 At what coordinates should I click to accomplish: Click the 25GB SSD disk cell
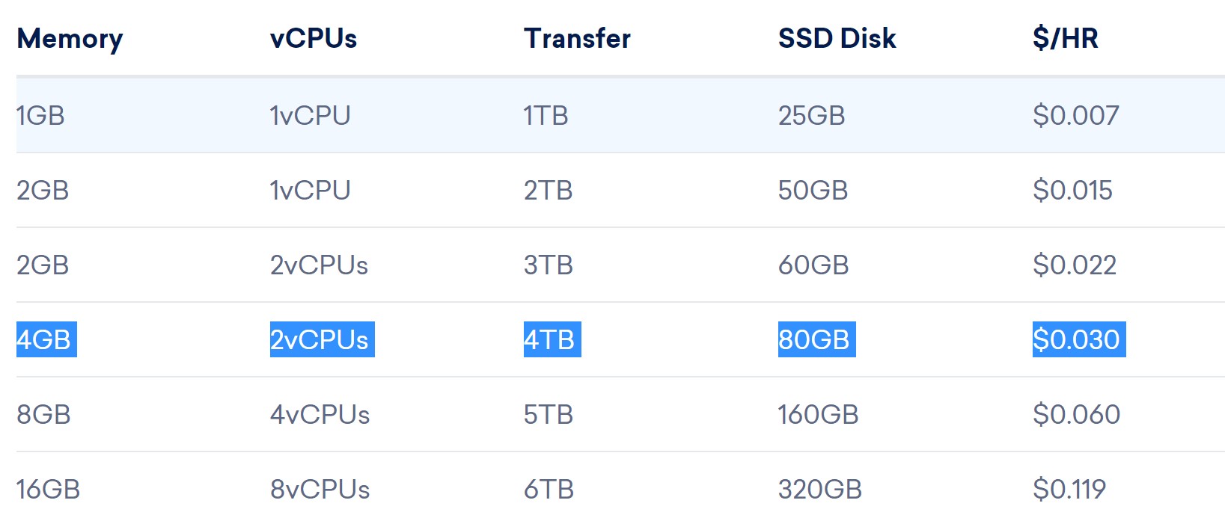point(811,116)
